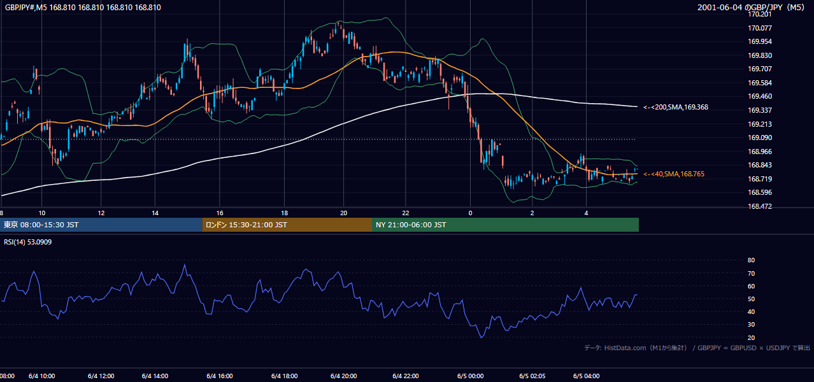Image resolution: width=814 pixels, height=382 pixels.
Task: Click price axis value 169.460
Action: [760, 96]
